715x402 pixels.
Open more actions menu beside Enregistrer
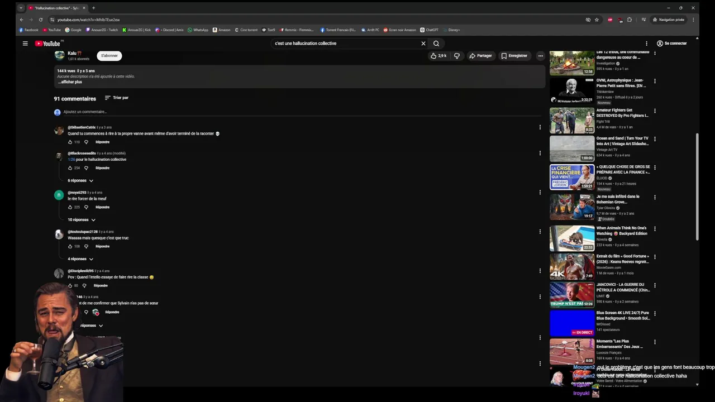[x=540, y=56]
